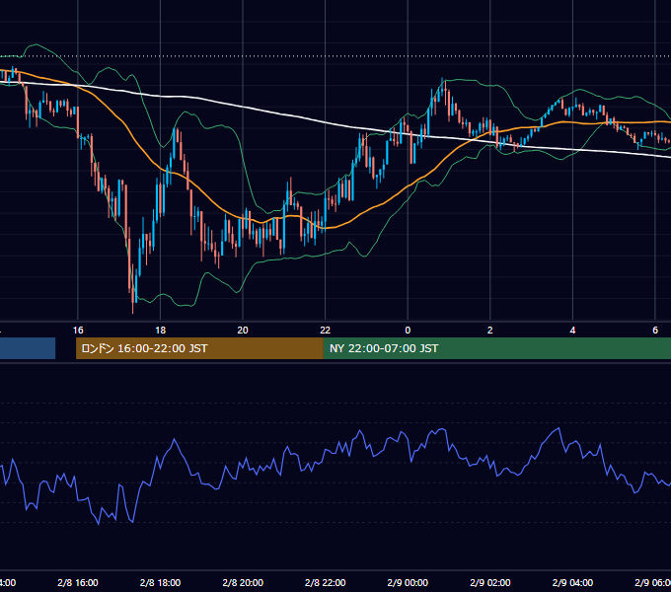Click the '2/9 00:00' bottom axis label
The height and width of the screenshot is (592, 671).
coord(408,582)
